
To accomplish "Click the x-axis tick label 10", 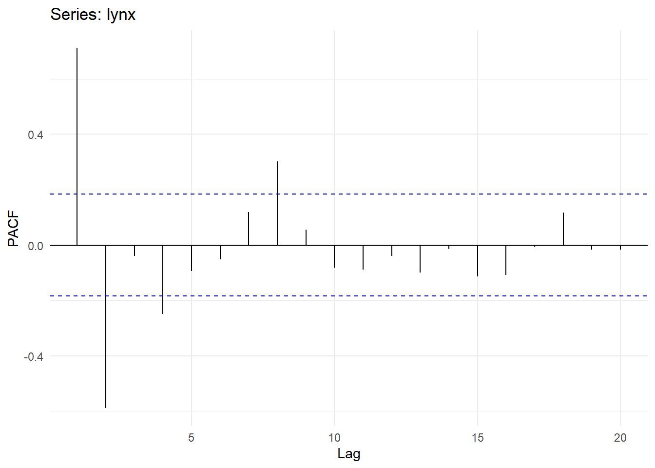I will tap(334, 438).
